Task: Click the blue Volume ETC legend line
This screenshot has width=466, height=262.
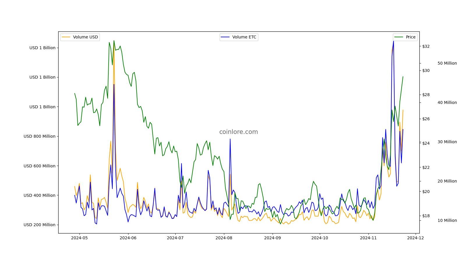Action: coord(225,37)
